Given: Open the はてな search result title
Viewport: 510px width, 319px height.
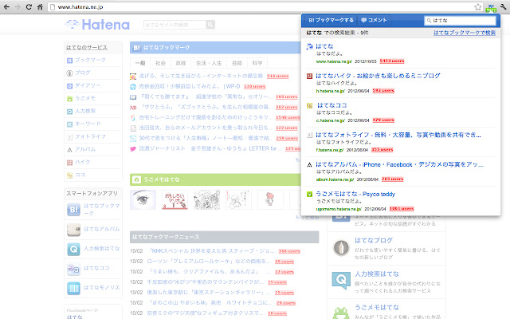Looking at the screenshot, I should click(x=324, y=46).
